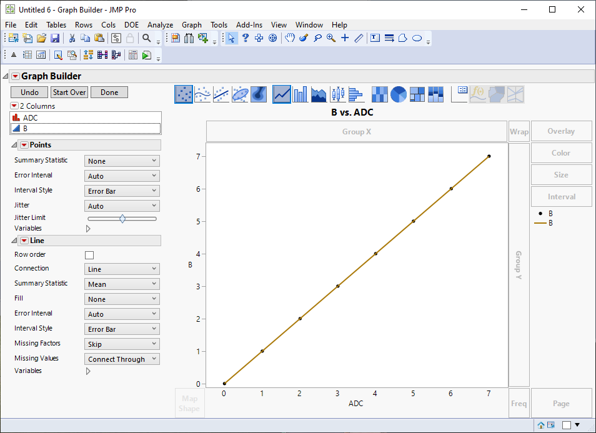The image size is (596, 433).
Task: Switch to the Pie chart element
Action: [x=398, y=94]
